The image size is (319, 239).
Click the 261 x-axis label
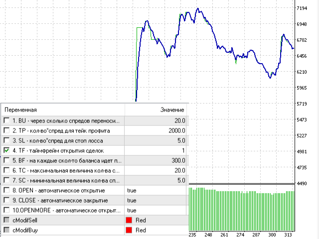point(224,235)
